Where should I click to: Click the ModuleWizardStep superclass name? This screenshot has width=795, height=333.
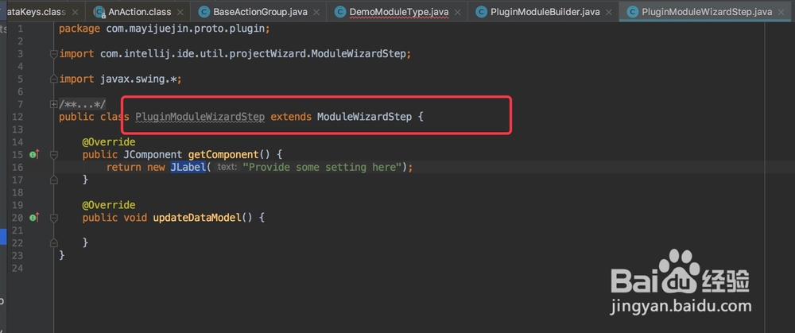(x=365, y=117)
